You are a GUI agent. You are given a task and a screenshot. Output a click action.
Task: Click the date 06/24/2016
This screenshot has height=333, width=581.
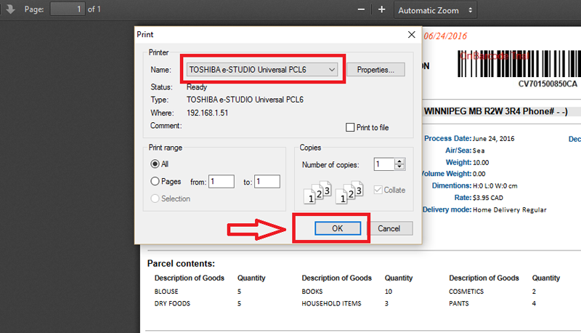445,36
